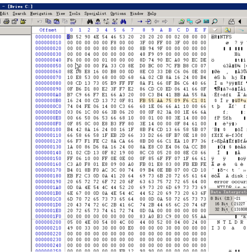Click column header 0 in hex view
Screen dimensions: 247x252
(x=71, y=30)
